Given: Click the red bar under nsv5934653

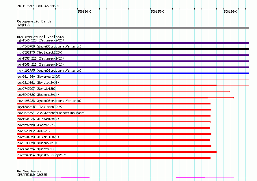Looking at the screenshot, I should tap(113, 140).
